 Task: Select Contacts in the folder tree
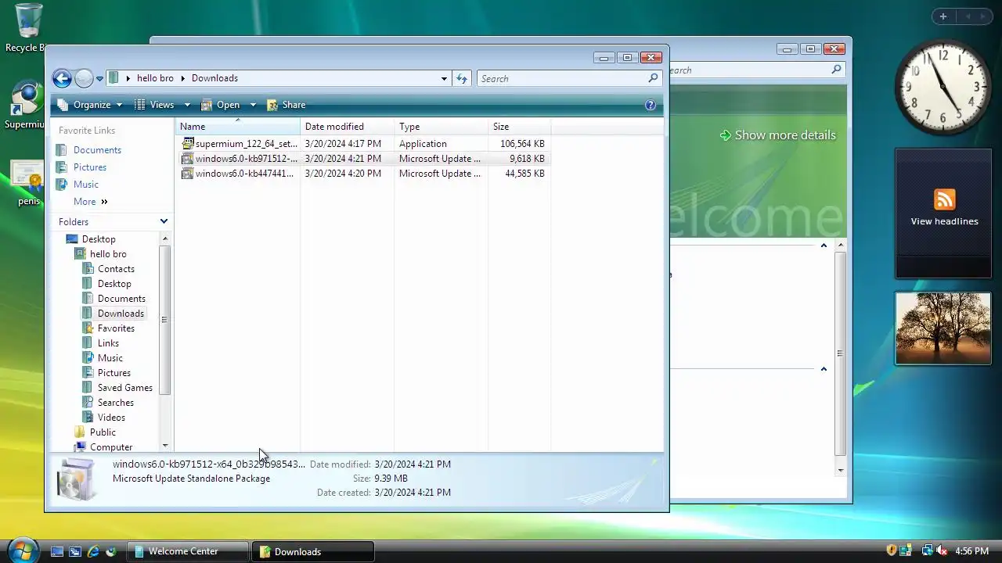tap(116, 269)
